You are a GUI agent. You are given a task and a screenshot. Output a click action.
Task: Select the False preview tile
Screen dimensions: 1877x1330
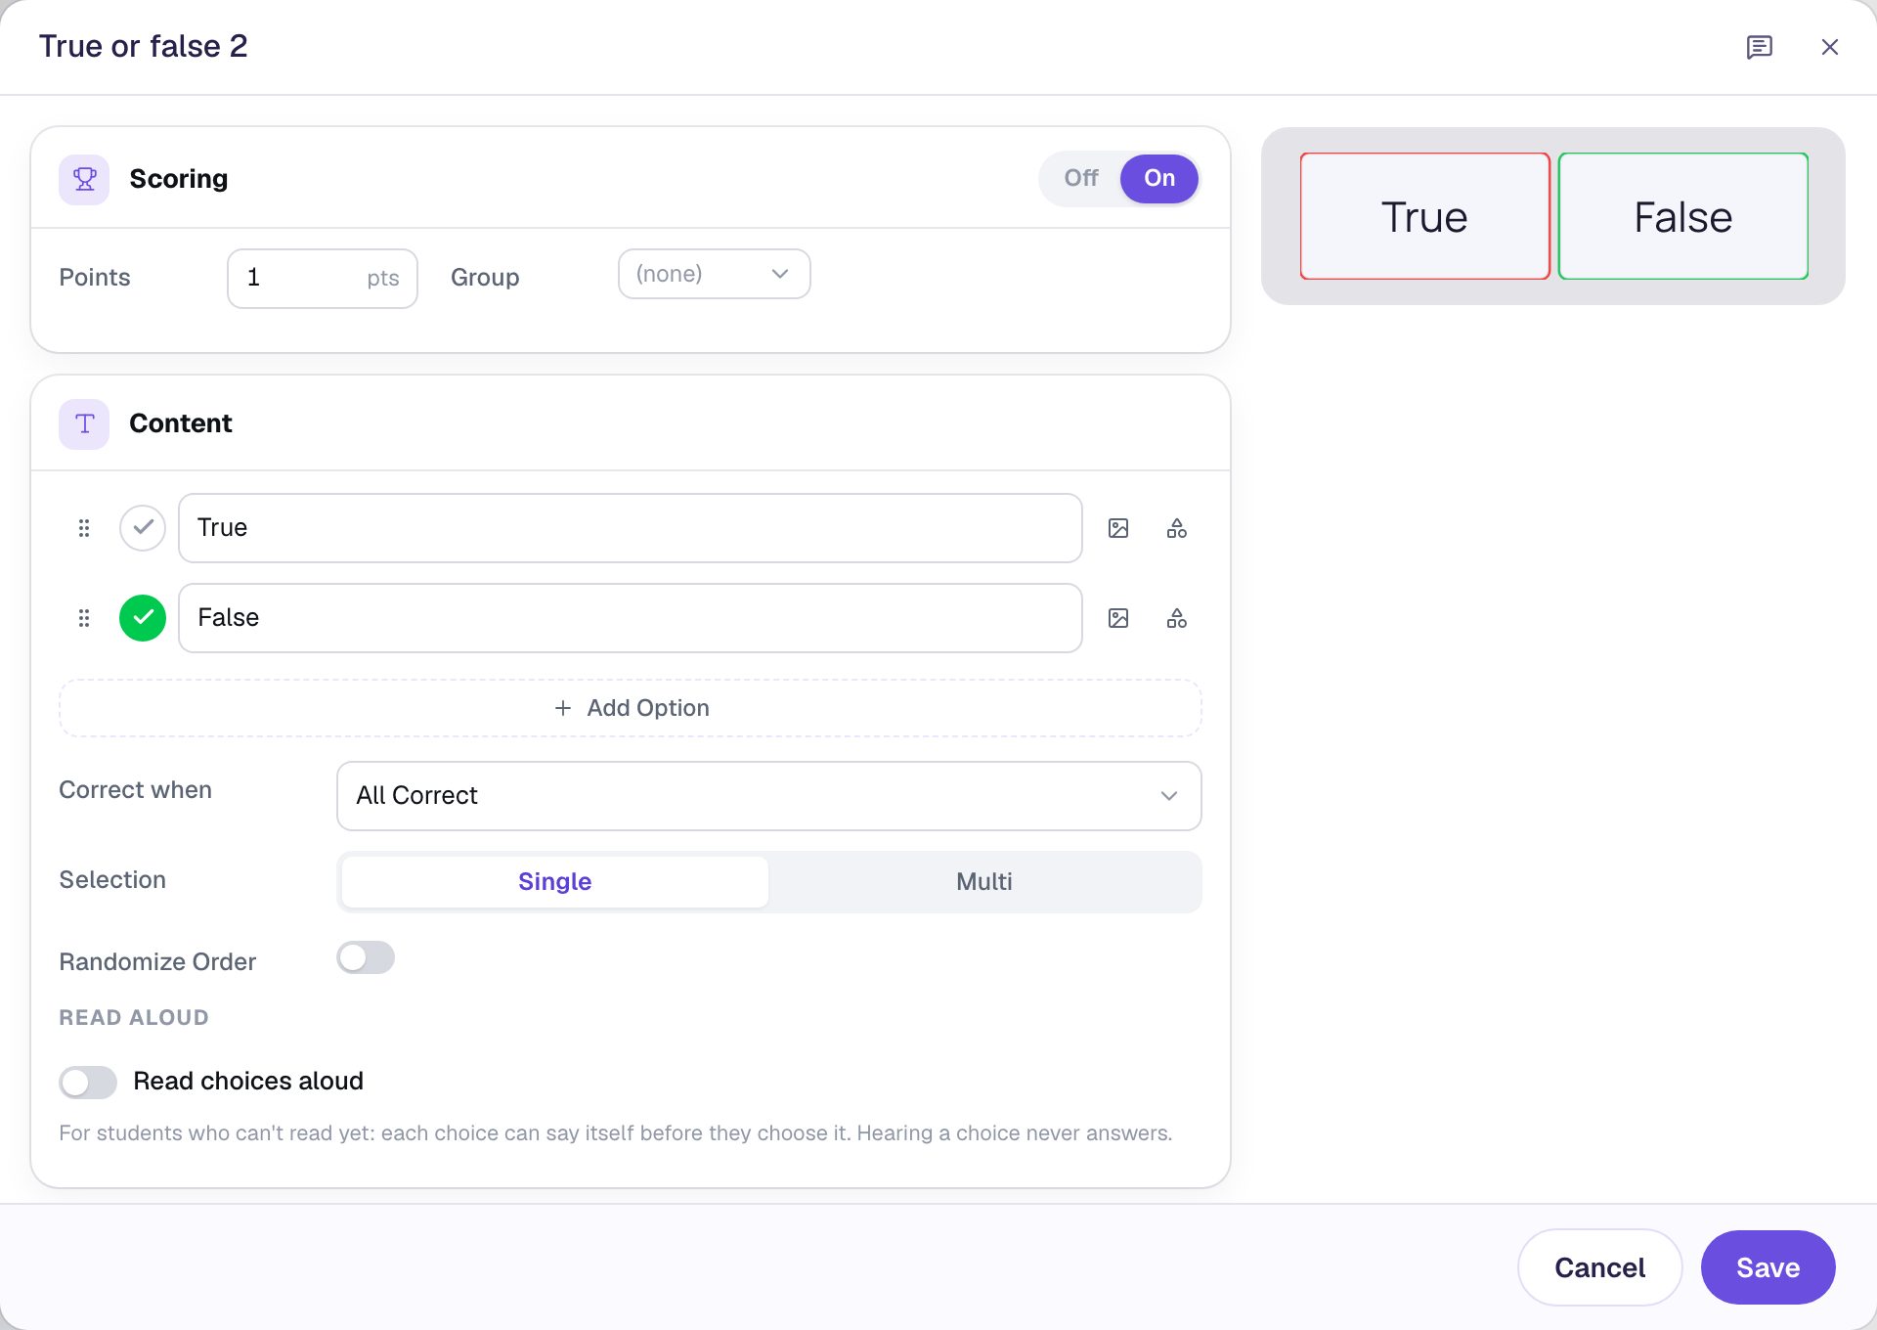(x=1682, y=216)
